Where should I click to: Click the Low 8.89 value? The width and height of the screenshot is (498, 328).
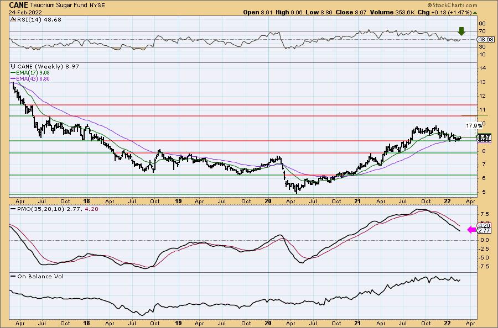(x=319, y=12)
